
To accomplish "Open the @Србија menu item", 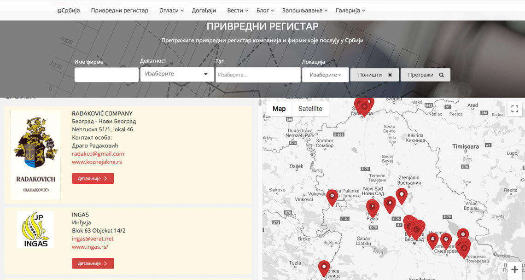I will 68,11.
